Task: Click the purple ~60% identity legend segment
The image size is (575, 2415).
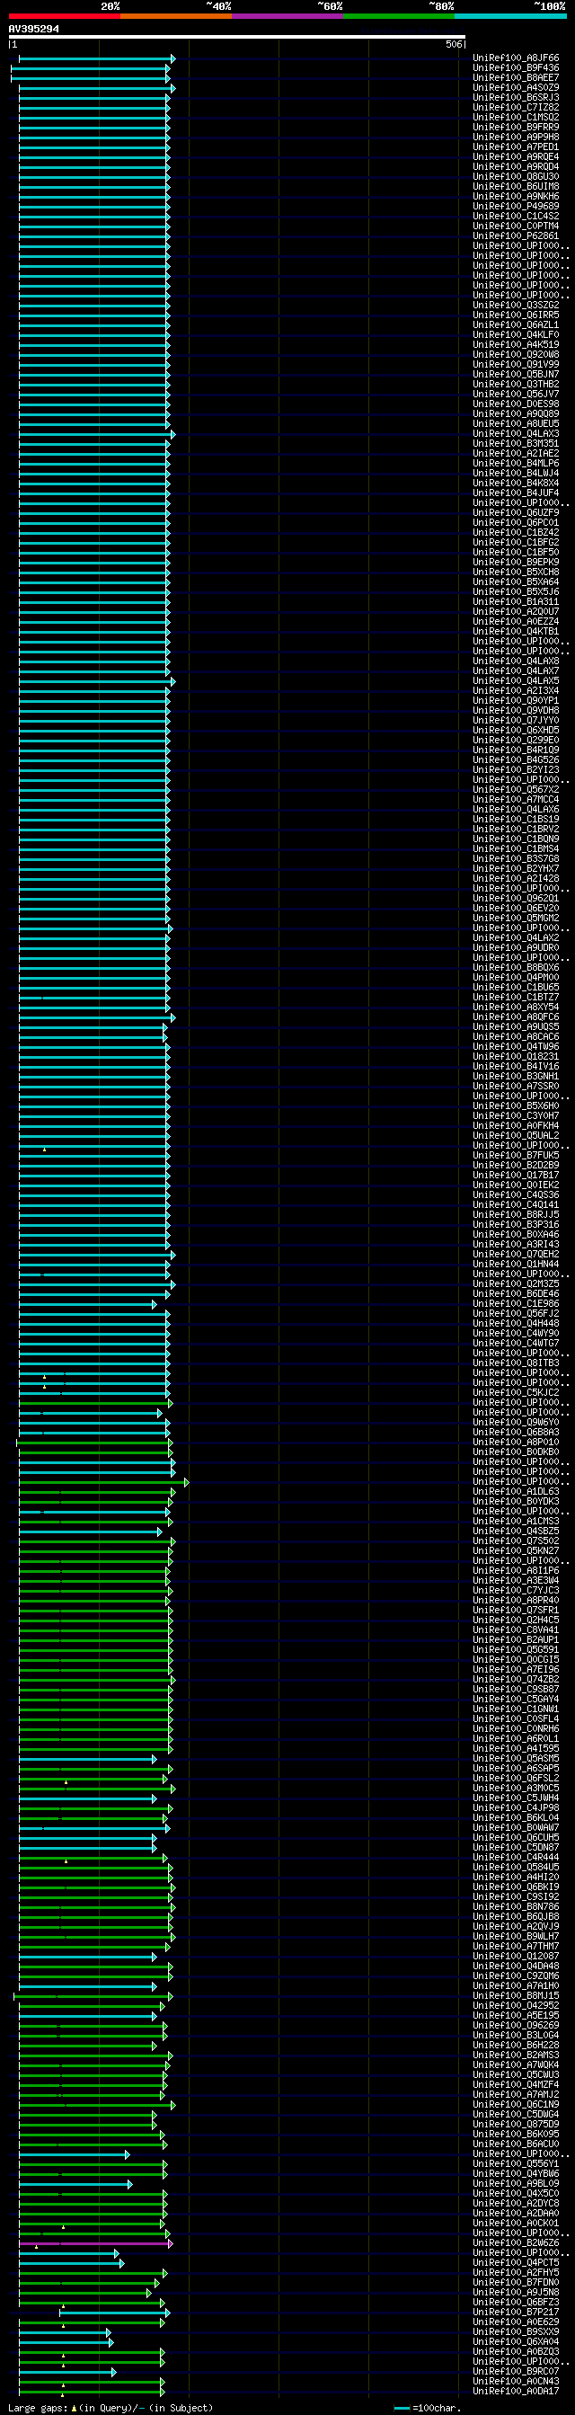Action: [x=287, y=16]
